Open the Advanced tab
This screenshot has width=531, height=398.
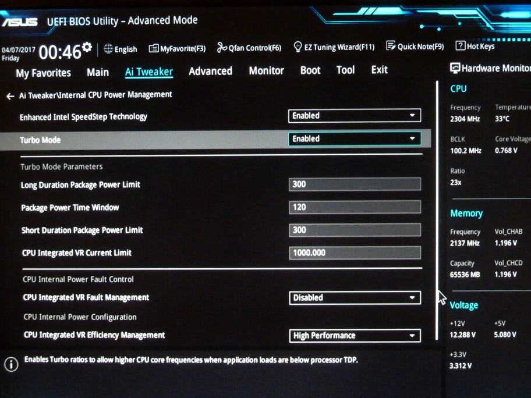click(211, 71)
